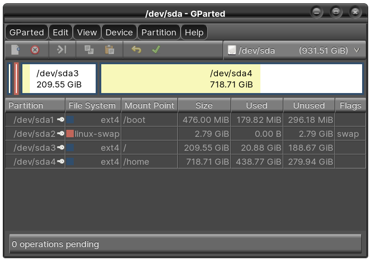Image resolution: width=371 pixels, height=261 pixels.
Task: Open the Partition menu
Action: 159,33
